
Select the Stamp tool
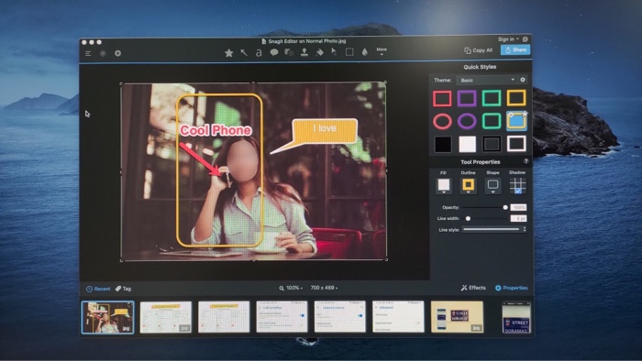pyautogui.click(x=304, y=52)
